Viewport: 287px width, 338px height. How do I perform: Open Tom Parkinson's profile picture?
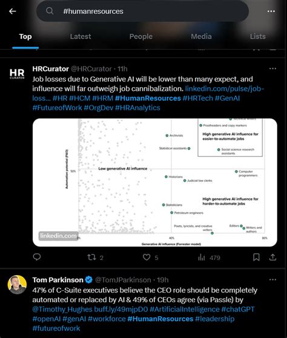[x=17, y=285]
